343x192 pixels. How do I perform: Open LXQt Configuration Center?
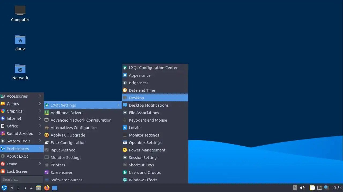pyautogui.click(x=155, y=68)
